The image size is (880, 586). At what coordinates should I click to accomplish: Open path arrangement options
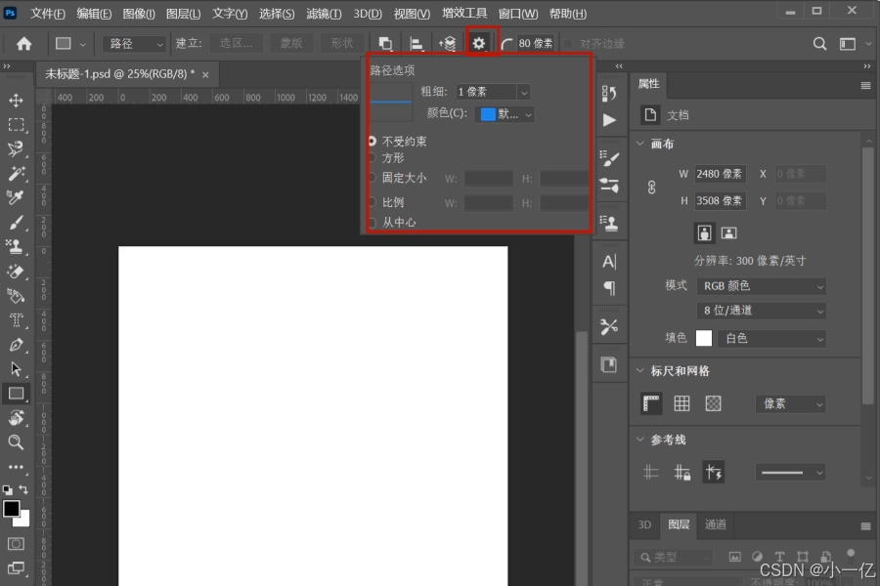pyautogui.click(x=447, y=44)
